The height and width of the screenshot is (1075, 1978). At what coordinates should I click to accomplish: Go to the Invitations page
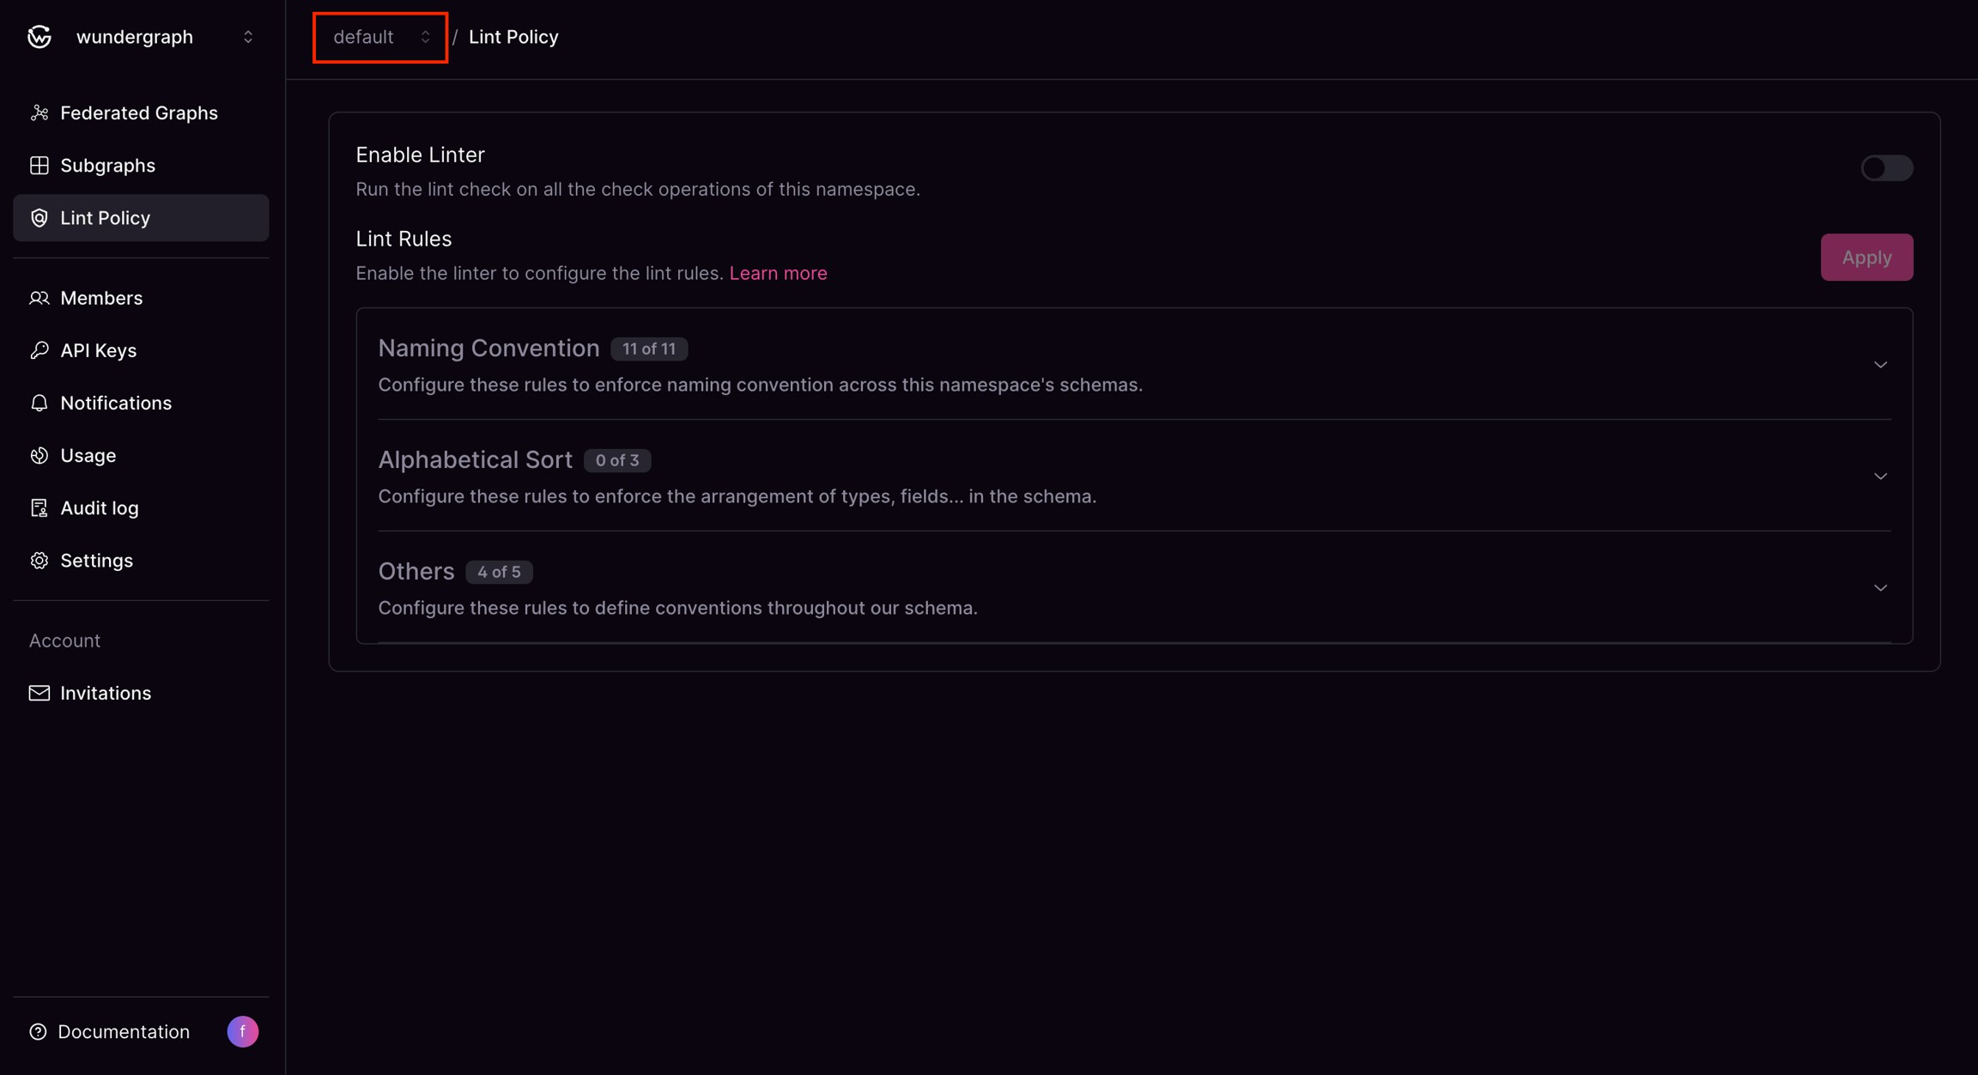[x=105, y=692]
